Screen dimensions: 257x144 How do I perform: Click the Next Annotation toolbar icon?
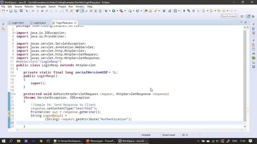(x=204, y=11)
